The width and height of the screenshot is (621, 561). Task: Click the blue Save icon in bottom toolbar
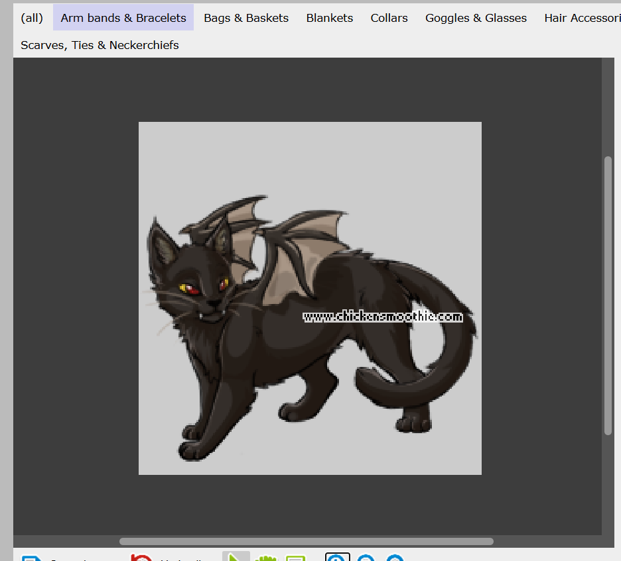click(31, 558)
